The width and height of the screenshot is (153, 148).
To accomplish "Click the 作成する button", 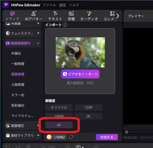I will (x=107, y=137).
